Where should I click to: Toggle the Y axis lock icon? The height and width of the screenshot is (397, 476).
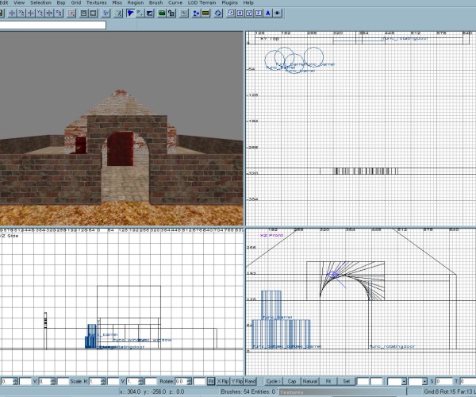click(x=249, y=13)
